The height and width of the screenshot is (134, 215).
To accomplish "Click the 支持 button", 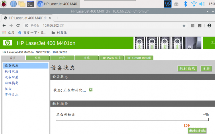I will [206, 69].
